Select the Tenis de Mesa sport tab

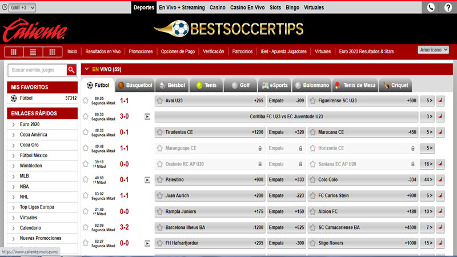(x=355, y=85)
